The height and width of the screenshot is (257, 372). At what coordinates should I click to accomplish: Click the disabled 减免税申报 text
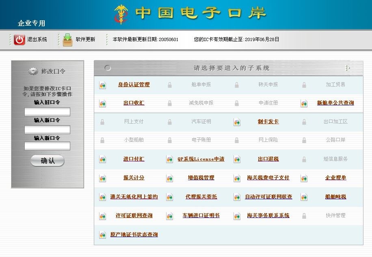201,103
